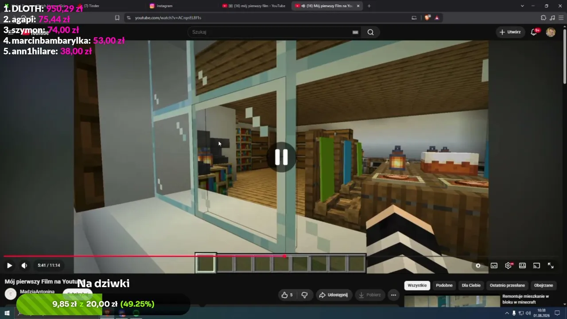Open the Brave Rewards triangle icon

[x=437, y=18]
